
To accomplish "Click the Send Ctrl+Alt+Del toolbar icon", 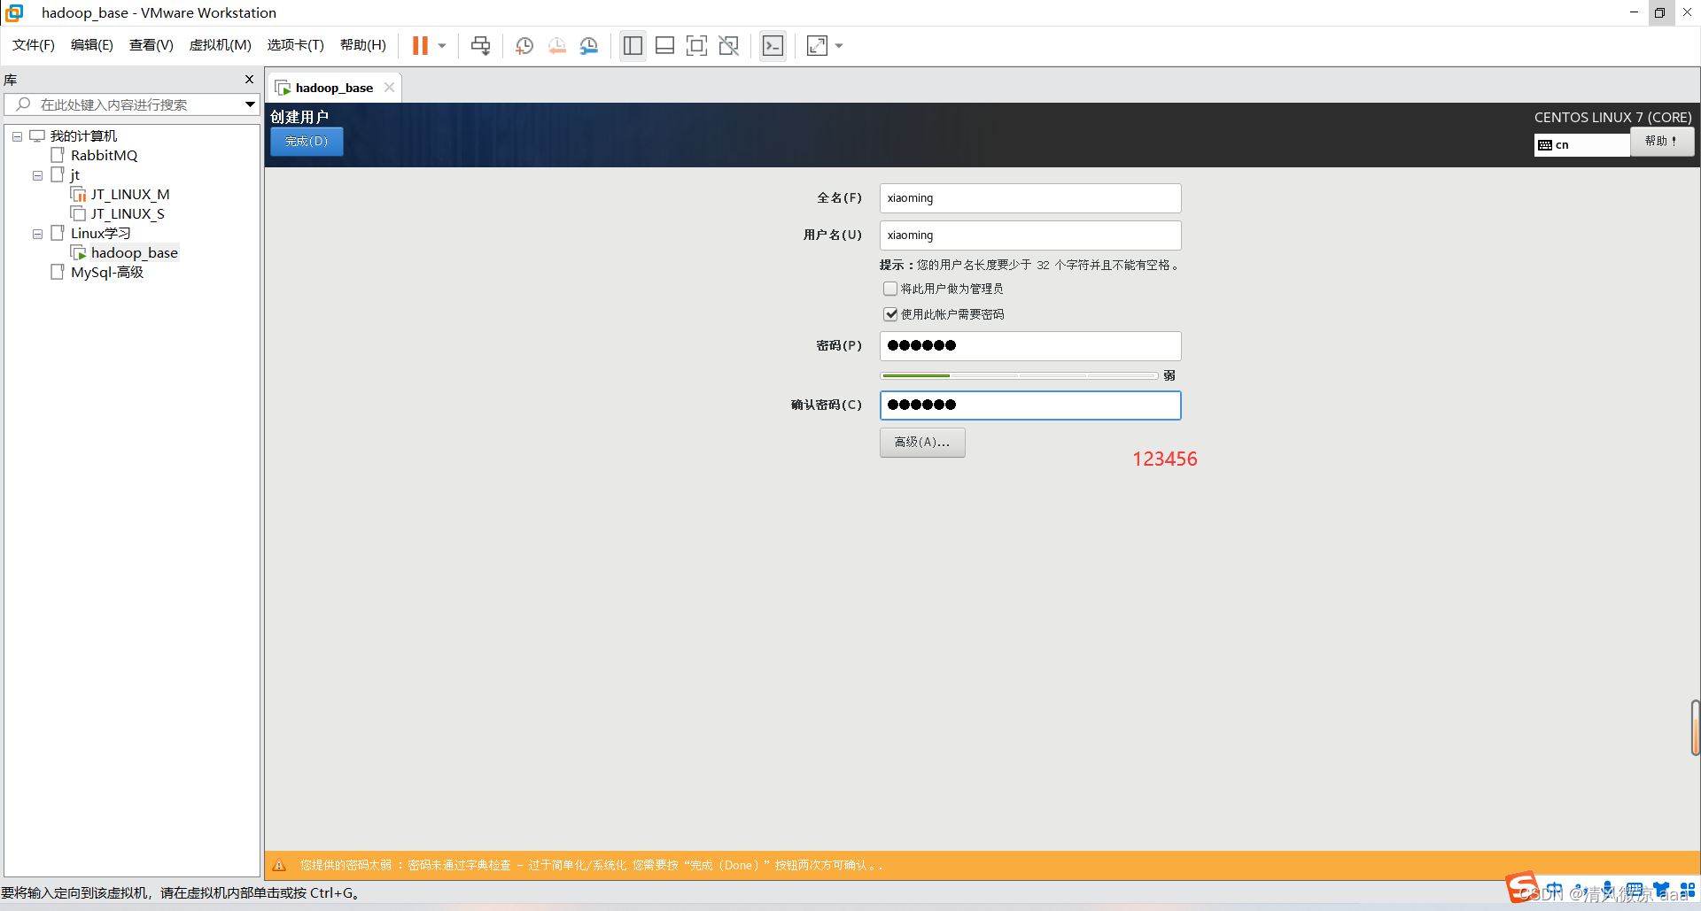I will pos(480,45).
